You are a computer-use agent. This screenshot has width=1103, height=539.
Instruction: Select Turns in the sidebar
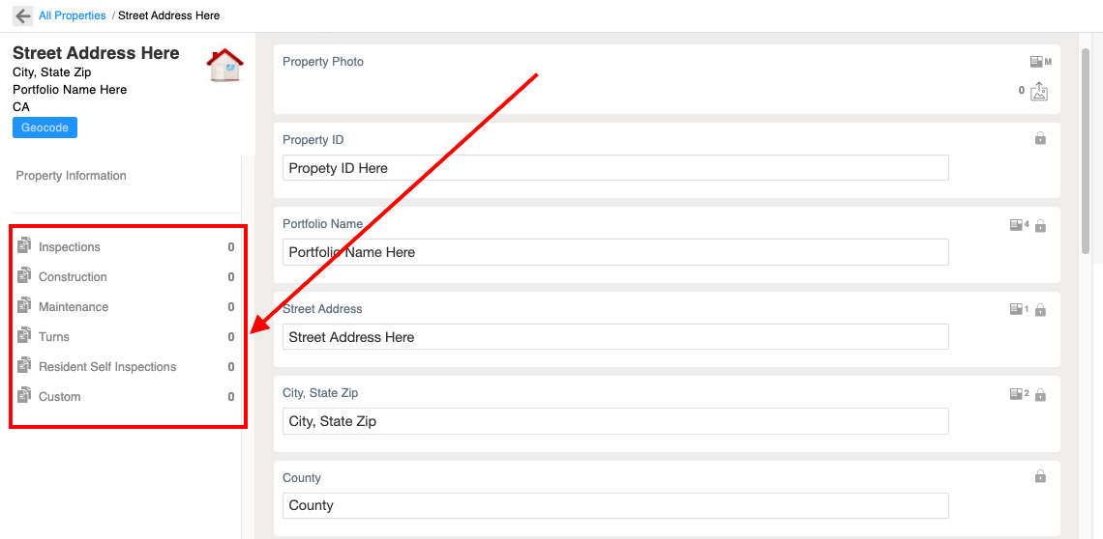click(x=125, y=336)
